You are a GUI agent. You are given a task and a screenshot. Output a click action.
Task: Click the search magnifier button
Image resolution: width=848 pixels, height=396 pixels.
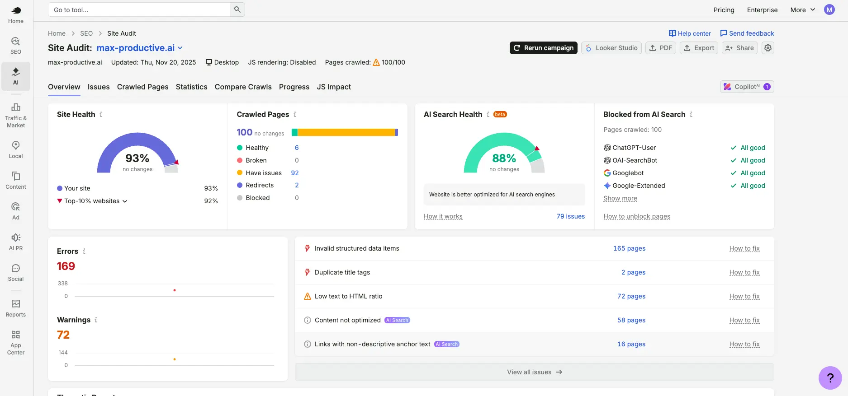tap(237, 9)
